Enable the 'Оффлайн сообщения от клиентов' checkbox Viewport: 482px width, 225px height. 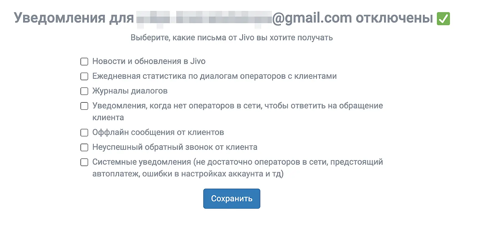84,132
